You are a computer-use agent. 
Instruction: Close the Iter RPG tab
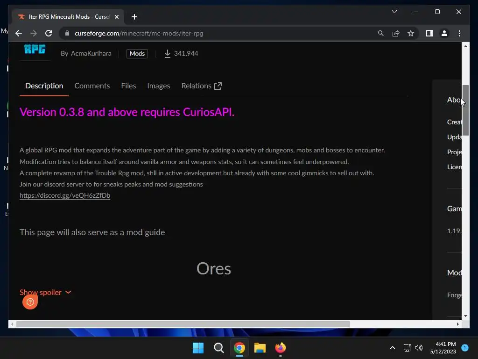(x=116, y=17)
